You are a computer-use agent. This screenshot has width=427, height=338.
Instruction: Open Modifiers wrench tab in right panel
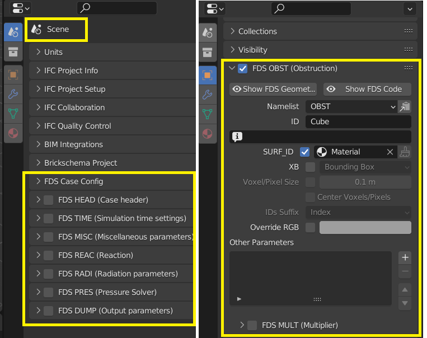(x=208, y=95)
